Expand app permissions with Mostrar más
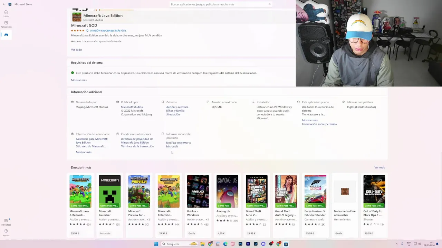This screenshot has height=248, width=442. (x=310, y=120)
